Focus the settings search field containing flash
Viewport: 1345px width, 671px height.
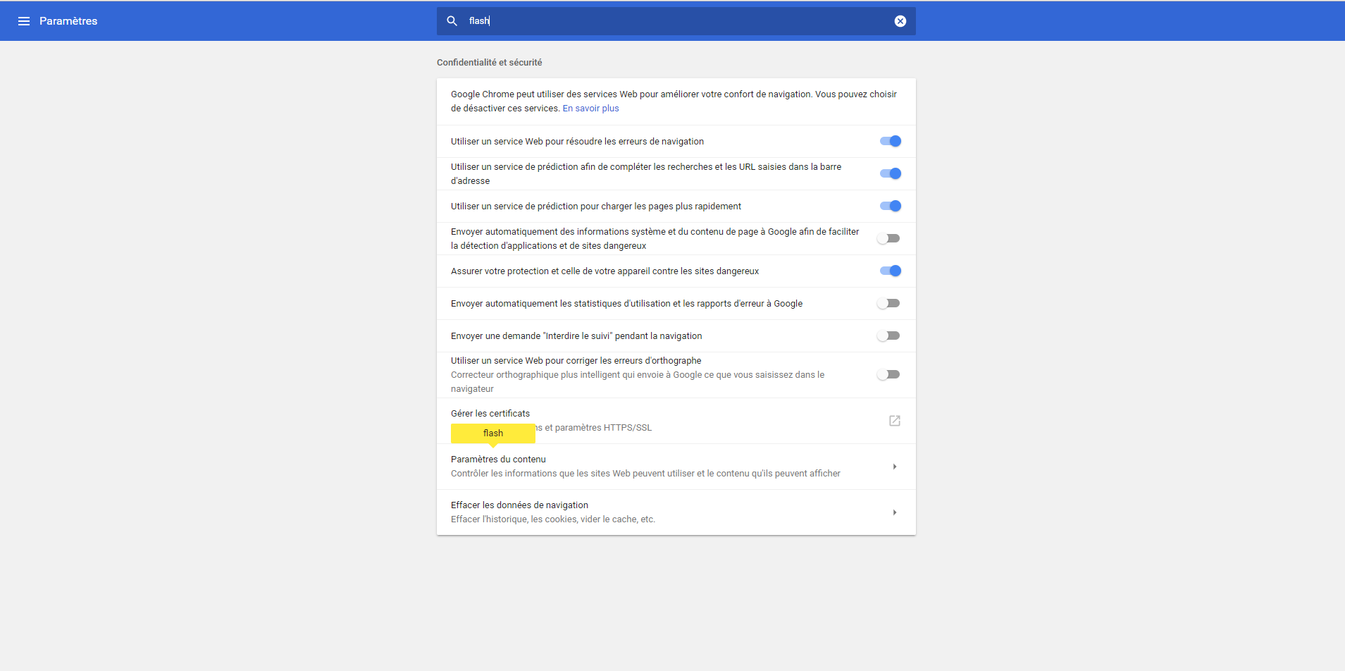[676, 21]
